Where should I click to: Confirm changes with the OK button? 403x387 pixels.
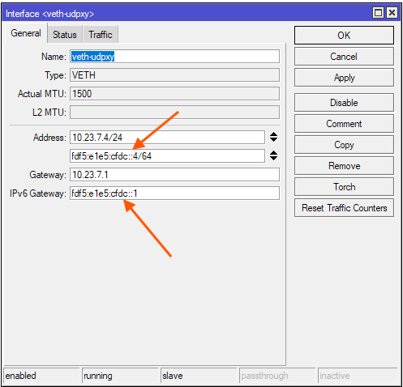tap(344, 36)
